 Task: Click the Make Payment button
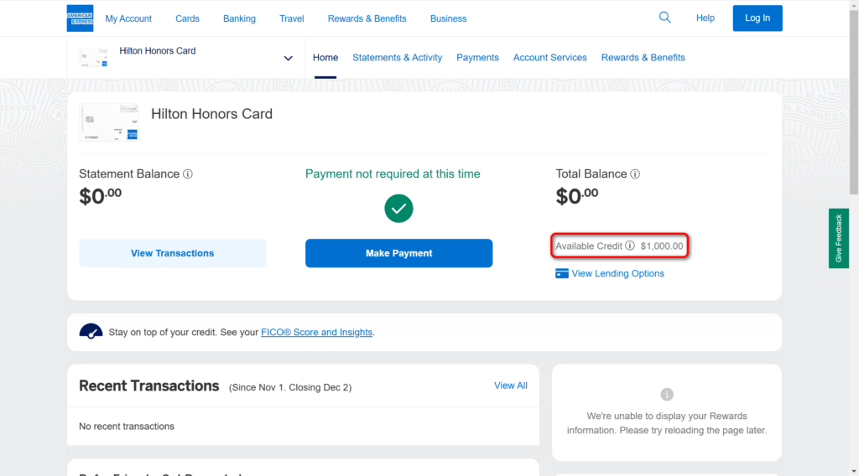[x=398, y=253]
